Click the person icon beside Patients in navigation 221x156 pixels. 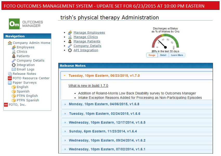[14, 56]
